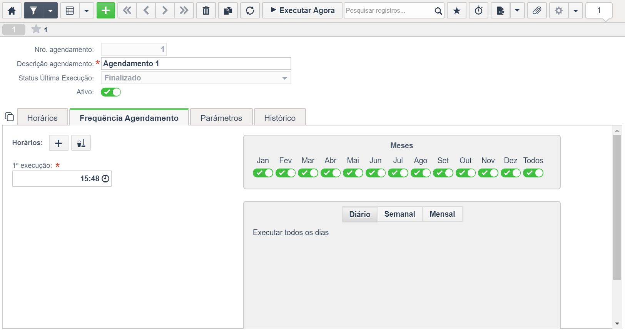This screenshot has width=625, height=331.
Task: Expand the Status Última Execução dropdown
Action: (x=284, y=78)
